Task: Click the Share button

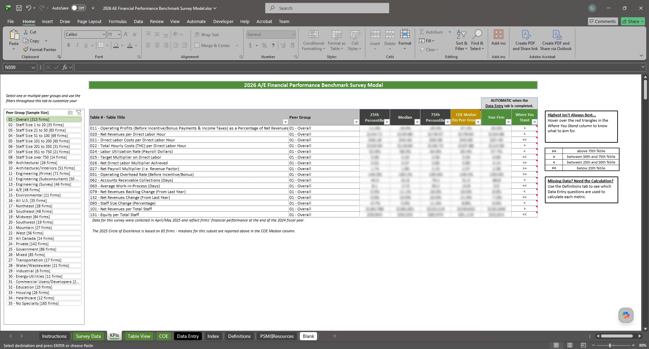Action: click(633, 21)
